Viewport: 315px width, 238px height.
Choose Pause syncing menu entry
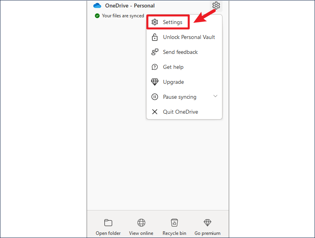pyautogui.click(x=184, y=97)
